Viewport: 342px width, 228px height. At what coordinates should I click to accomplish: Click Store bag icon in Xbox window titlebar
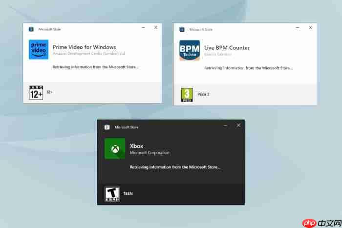tap(107, 127)
